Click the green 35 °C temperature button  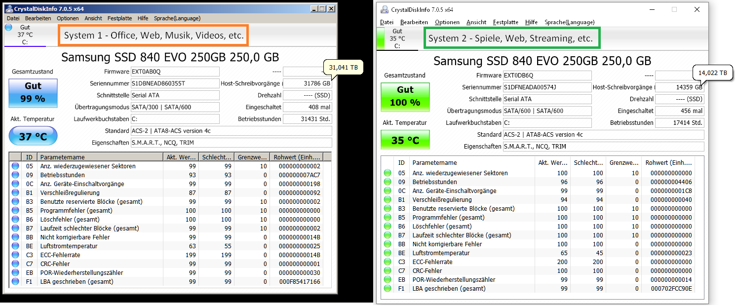pyautogui.click(x=405, y=140)
